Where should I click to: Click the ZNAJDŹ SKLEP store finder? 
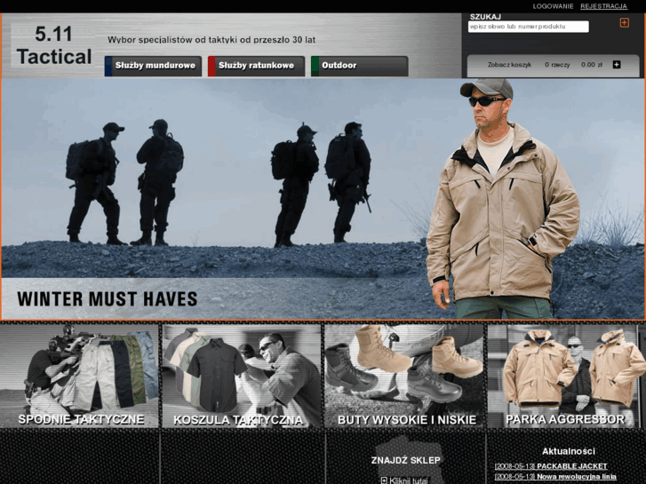click(x=406, y=460)
